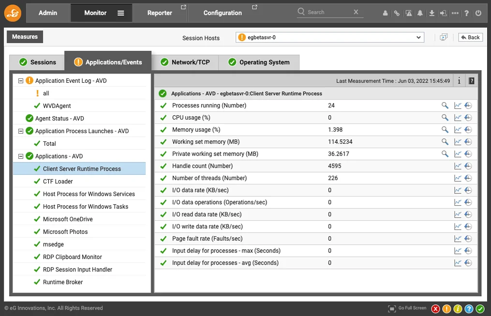Screen dimensions: 491x316
Task: Open graph for Private working set memory
Action: point(458,154)
